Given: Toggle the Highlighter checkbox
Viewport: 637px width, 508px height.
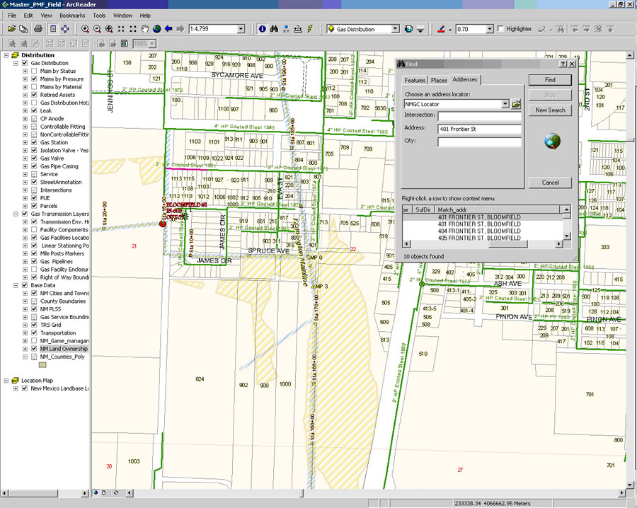Looking at the screenshot, I should click(500, 29).
